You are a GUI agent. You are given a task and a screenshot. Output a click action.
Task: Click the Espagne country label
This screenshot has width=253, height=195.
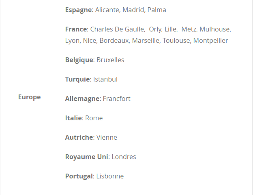click(78, 10)
